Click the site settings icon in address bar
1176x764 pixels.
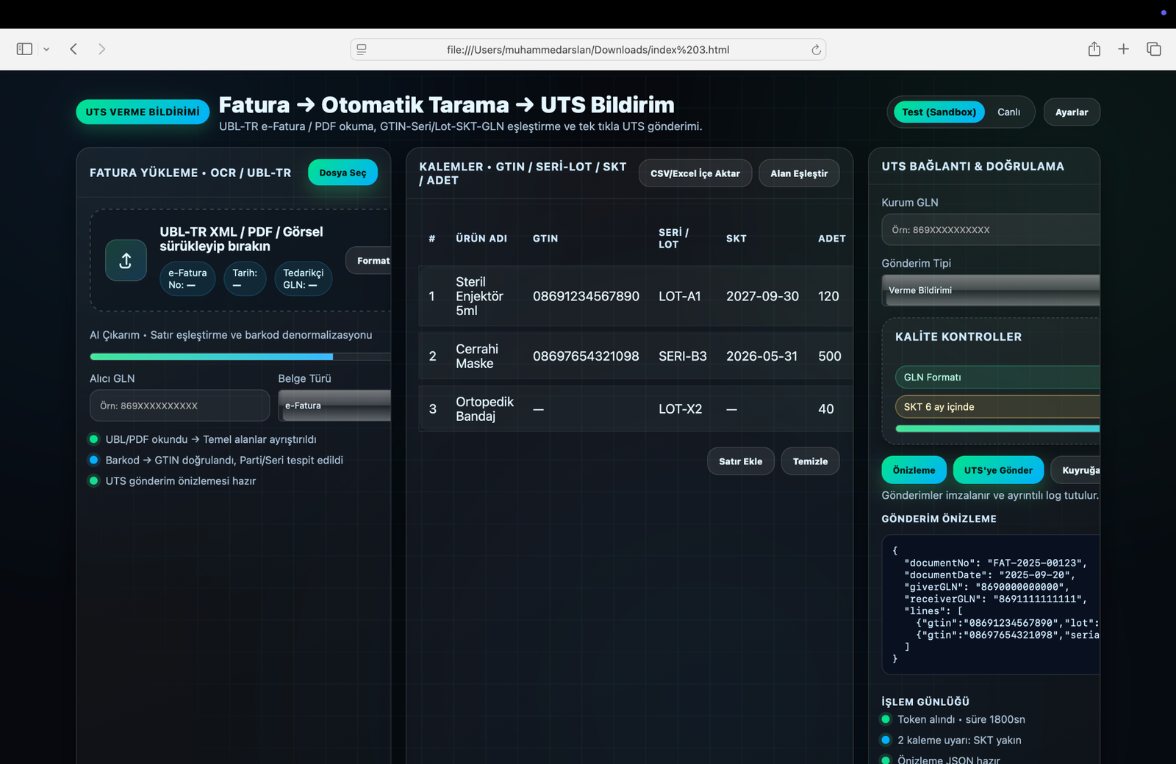click(362, 50)
